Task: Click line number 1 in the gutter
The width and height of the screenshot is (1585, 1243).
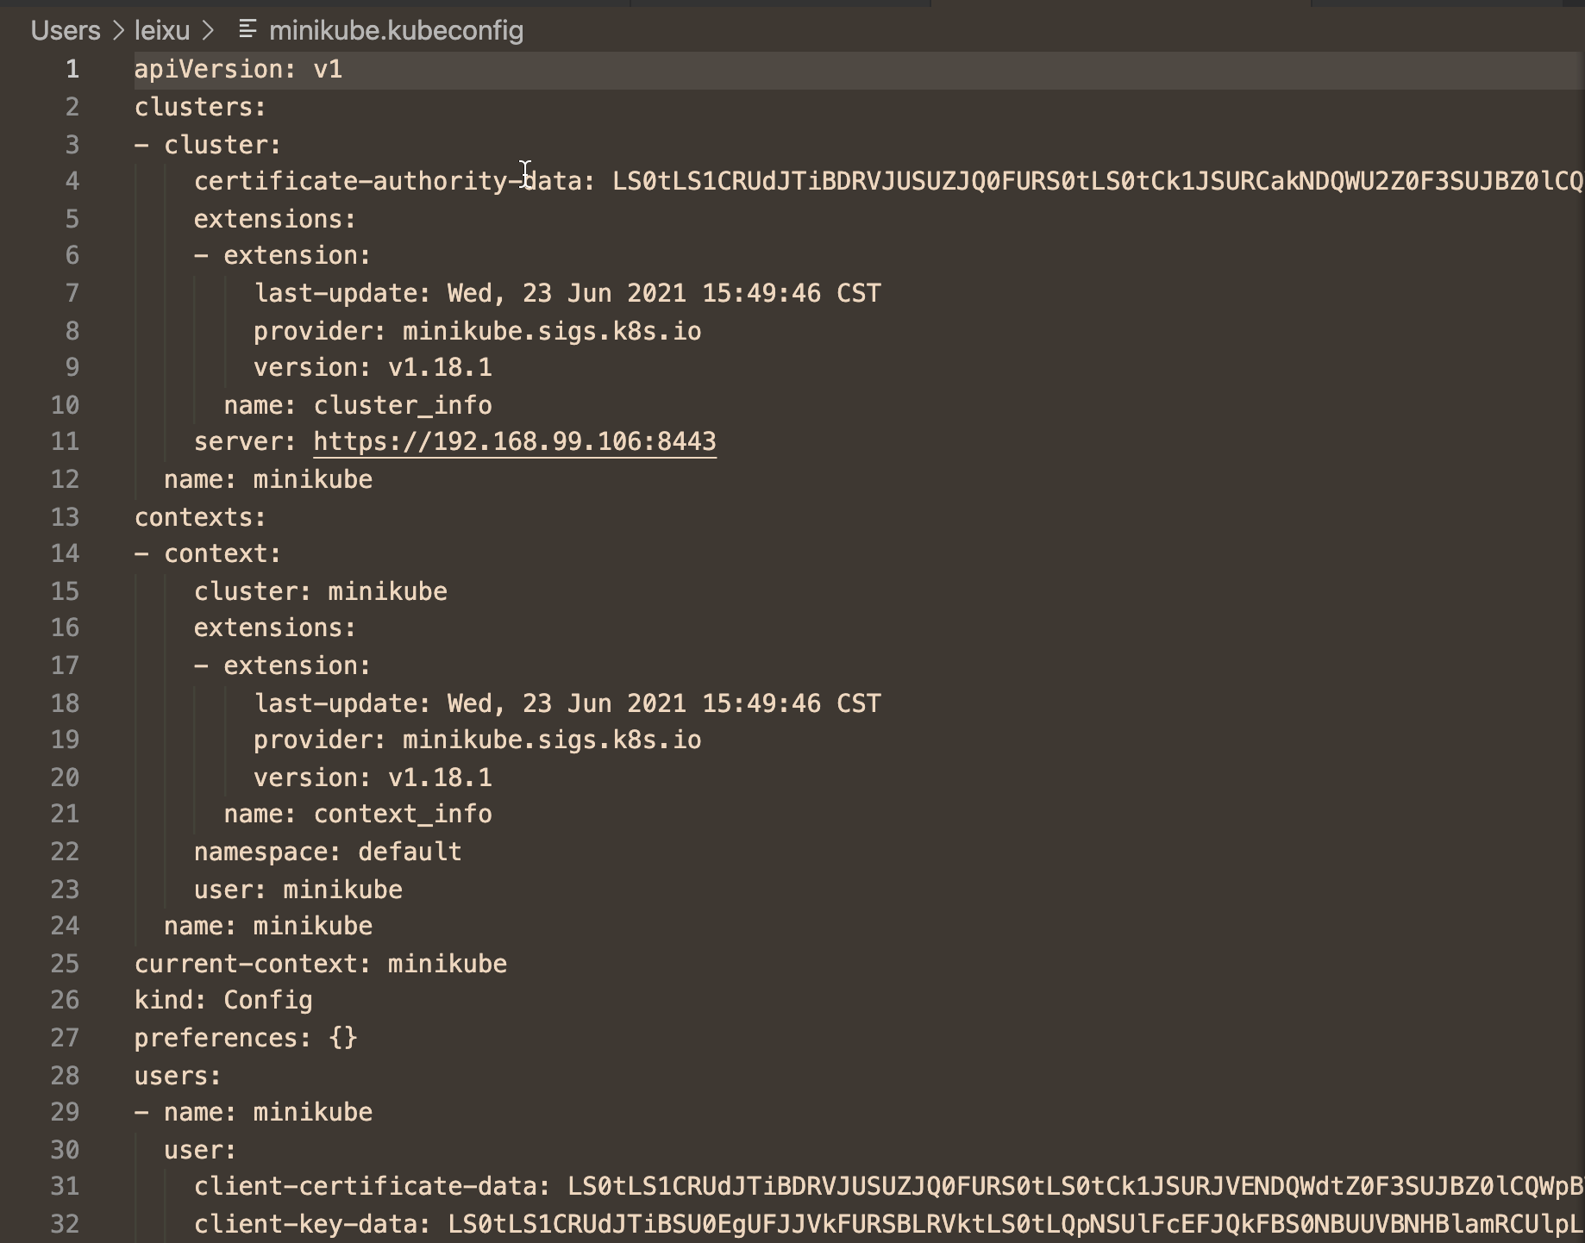Action: click(x=72, y=69)
